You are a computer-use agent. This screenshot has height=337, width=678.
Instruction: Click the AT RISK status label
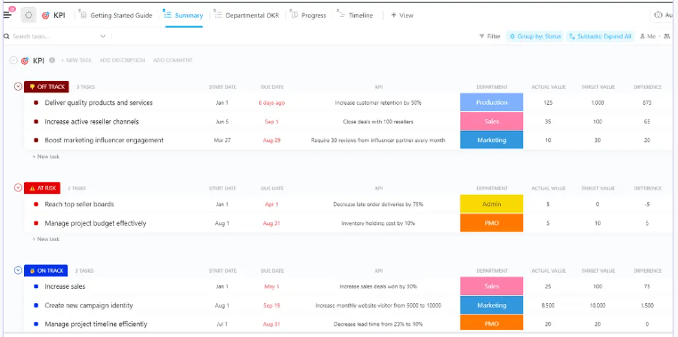(x=43, y=188)
